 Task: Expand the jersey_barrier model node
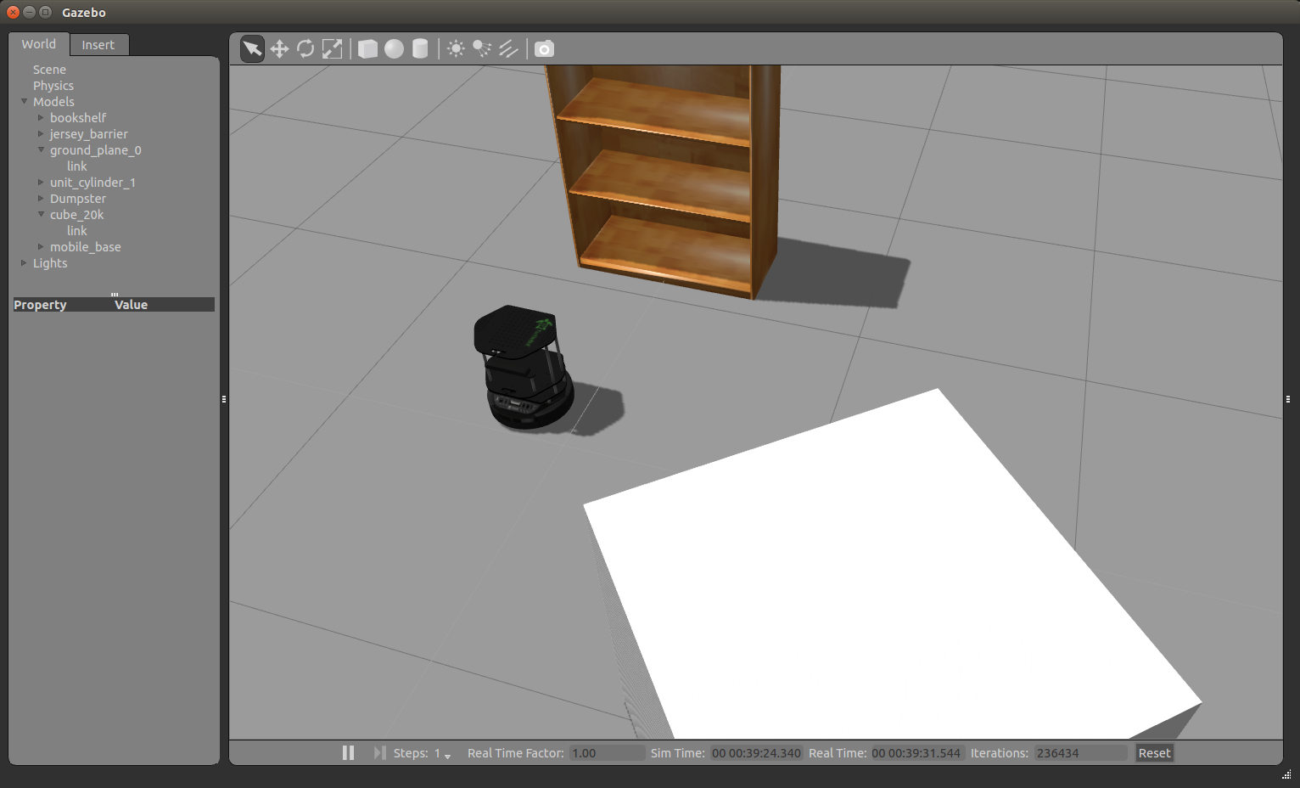click(x=41, y=134)
